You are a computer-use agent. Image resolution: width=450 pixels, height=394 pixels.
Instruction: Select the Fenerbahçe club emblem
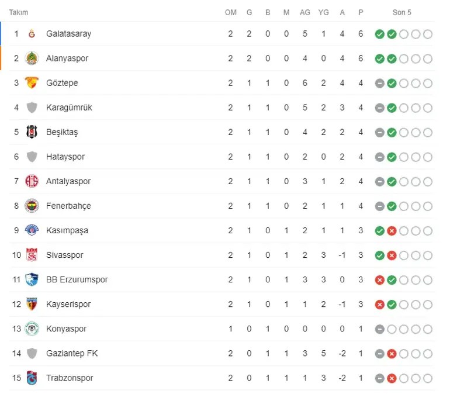(x=32, y=206)
